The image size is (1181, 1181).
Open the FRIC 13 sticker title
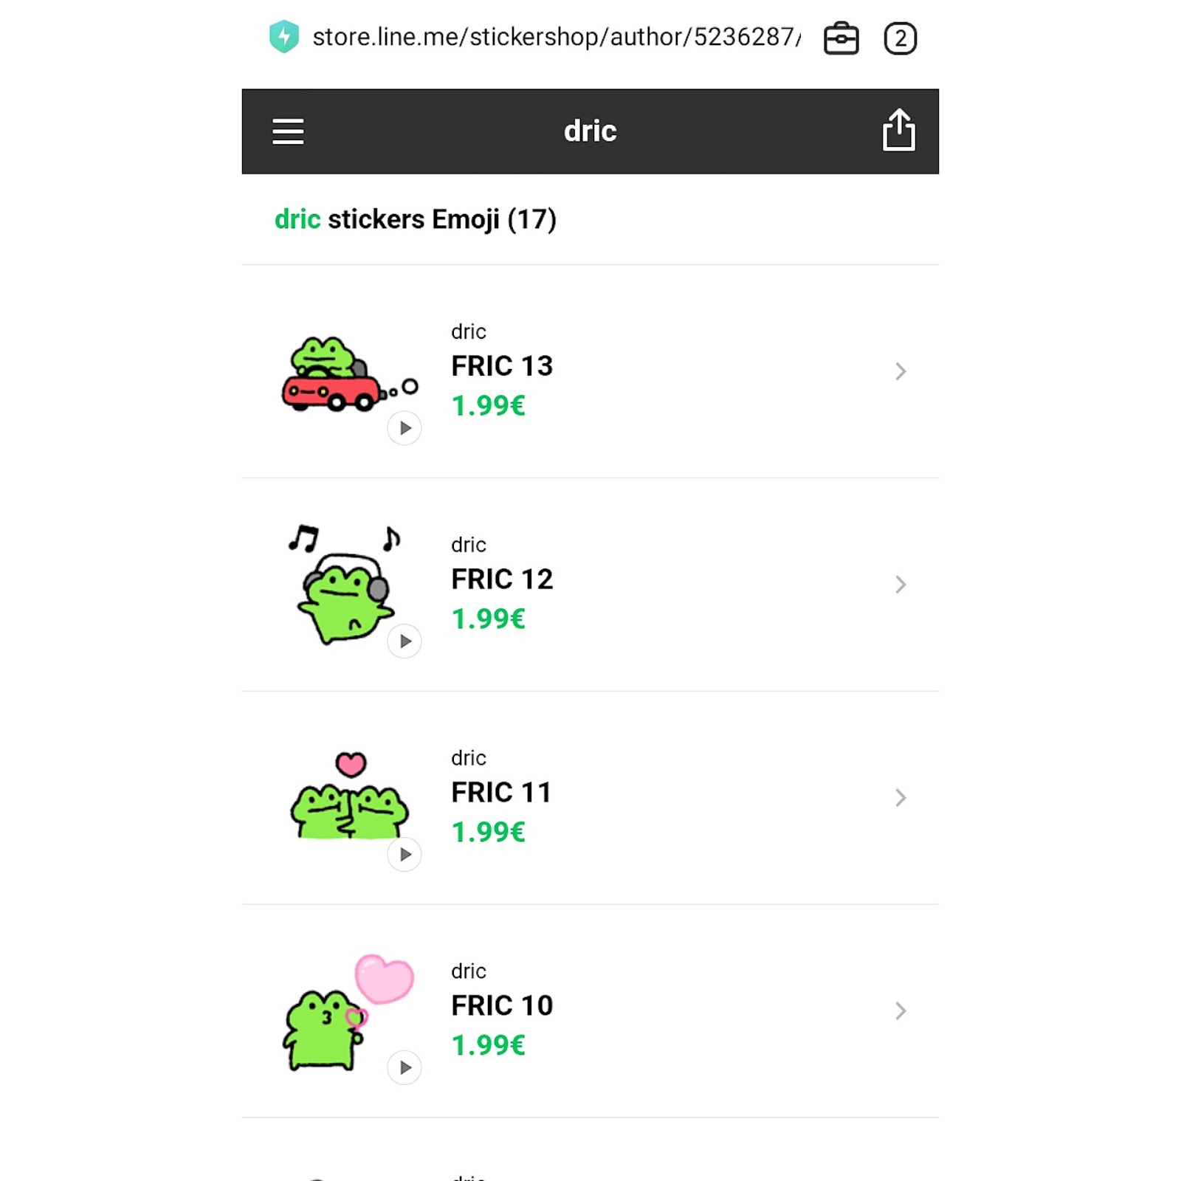pyautogui.click(x=502, y=366)
